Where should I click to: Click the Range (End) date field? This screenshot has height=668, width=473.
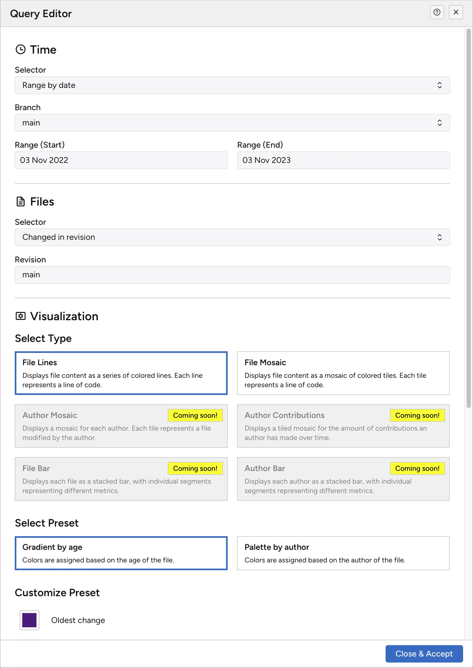tap(343, 160)
